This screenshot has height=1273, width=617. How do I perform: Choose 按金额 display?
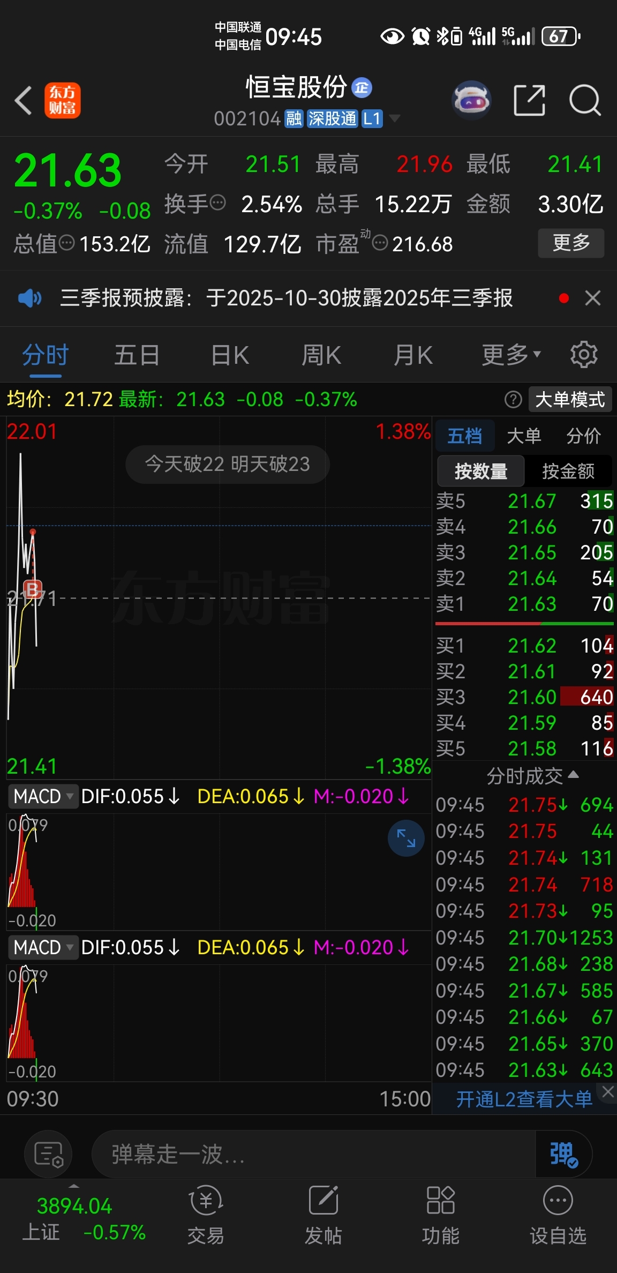pos(568,471)
